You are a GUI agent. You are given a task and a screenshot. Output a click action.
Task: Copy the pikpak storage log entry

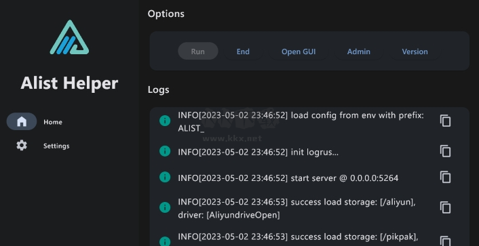pyautogui.click(x=445, y=241)
